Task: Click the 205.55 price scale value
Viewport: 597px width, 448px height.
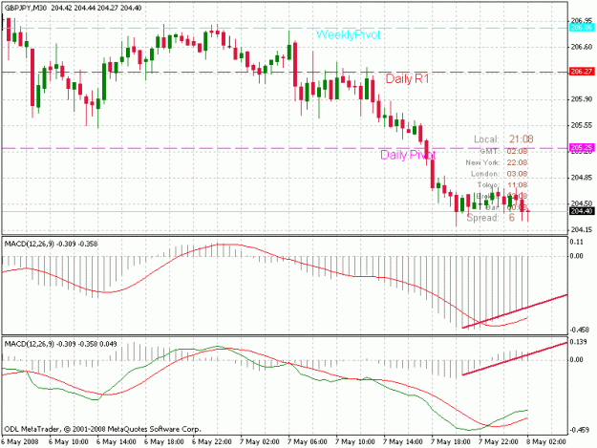Action: (582, 125)
